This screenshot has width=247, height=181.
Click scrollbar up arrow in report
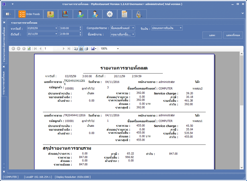[x=242, y=54]
